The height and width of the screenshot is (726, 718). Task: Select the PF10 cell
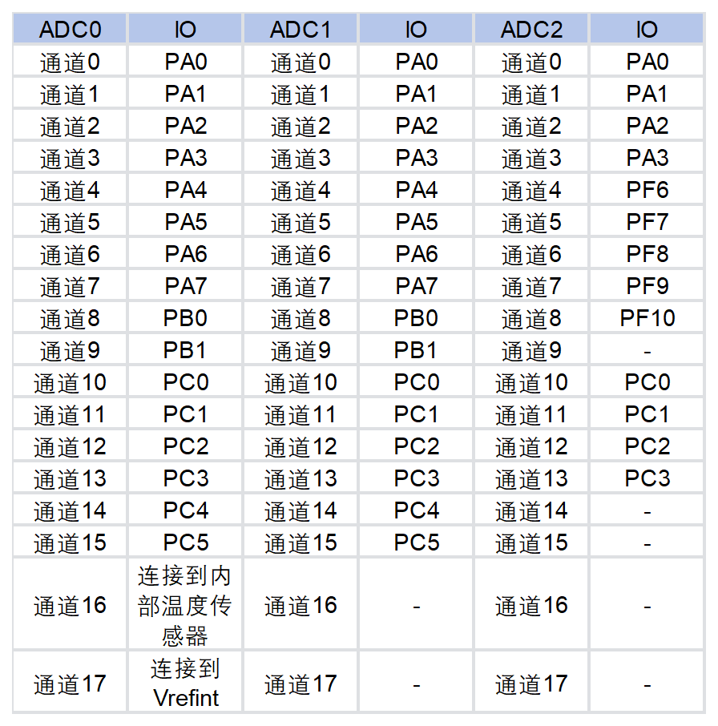click(647, 317)
